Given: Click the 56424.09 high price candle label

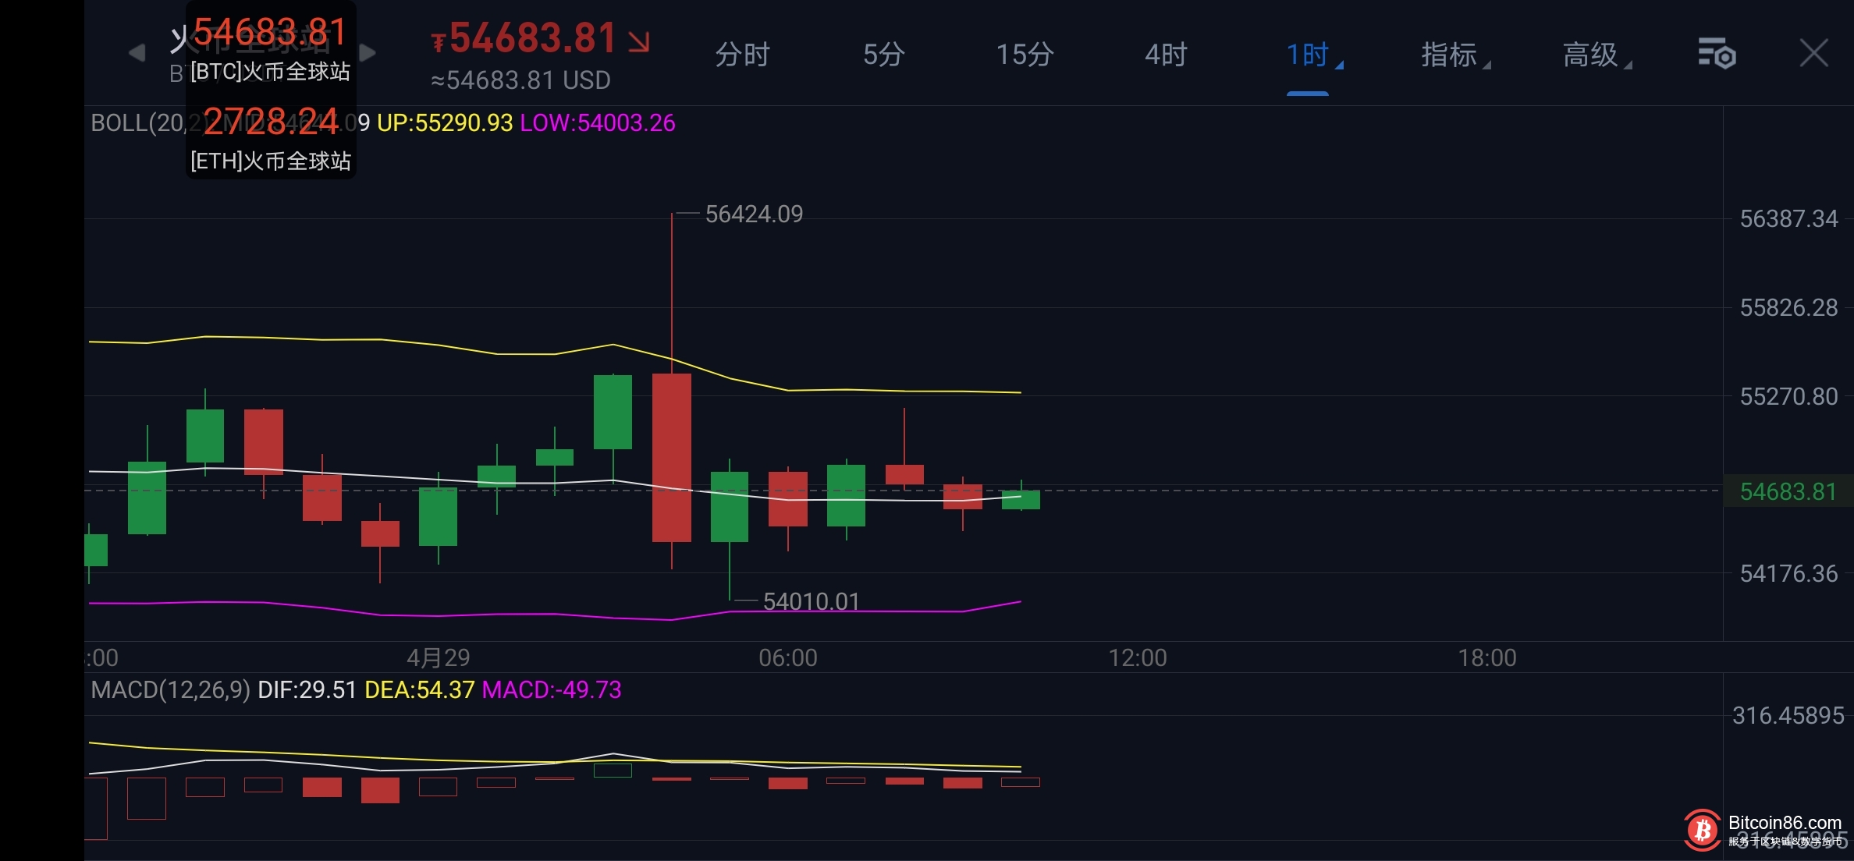Looking at the screenshot, I should 753,214.
